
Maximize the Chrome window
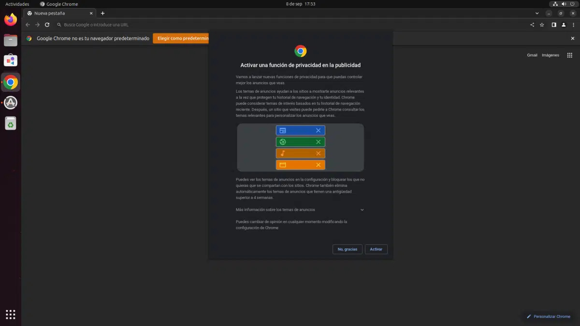(x=561, y=13)
